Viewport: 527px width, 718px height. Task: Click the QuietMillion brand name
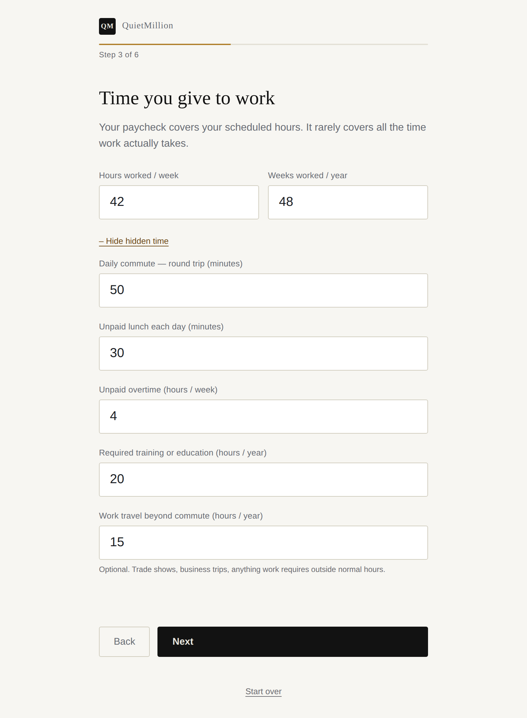point(147,25)
